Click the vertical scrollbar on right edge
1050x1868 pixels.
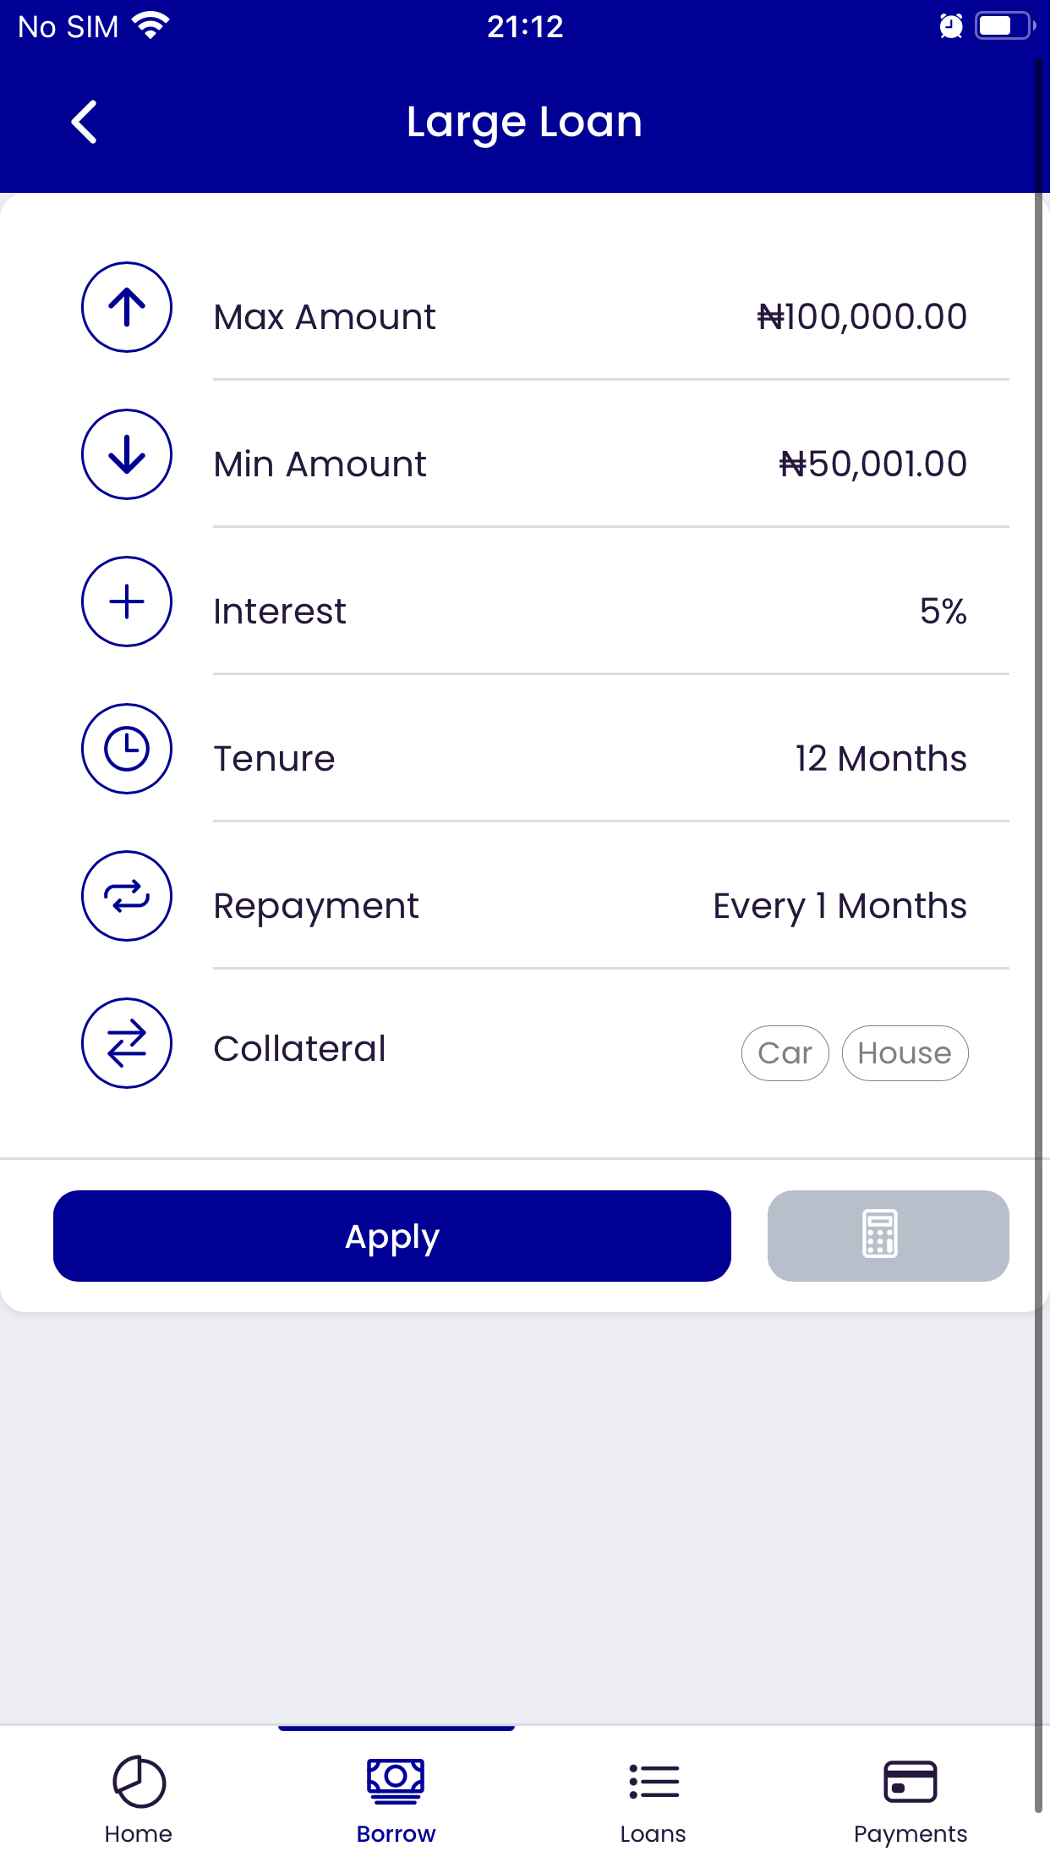[1038, 931]
